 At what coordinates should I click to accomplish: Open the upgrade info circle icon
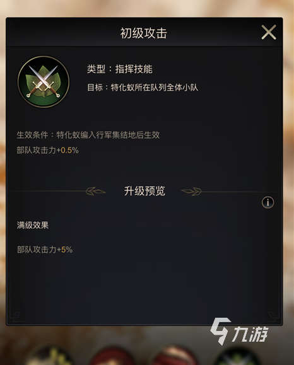pyautogui.click(x=268, y=202)
